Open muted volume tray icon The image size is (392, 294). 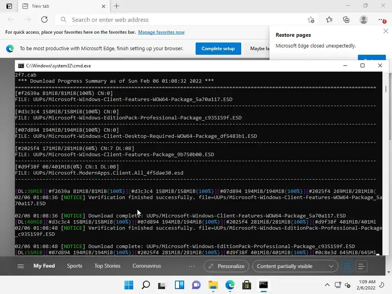point(348,285)
